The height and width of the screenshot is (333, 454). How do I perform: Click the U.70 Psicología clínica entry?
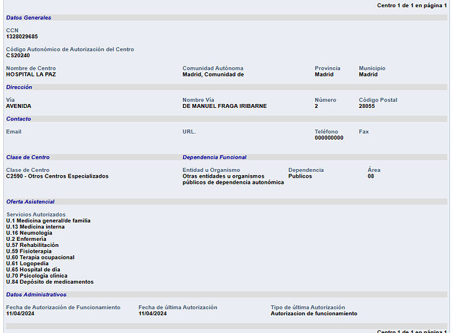tap(38, 276)
